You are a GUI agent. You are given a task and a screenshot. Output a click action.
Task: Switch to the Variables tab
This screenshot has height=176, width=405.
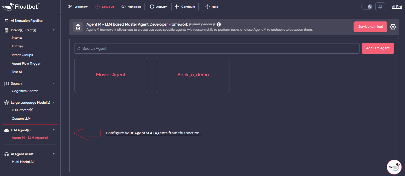(x=131, y=7)
